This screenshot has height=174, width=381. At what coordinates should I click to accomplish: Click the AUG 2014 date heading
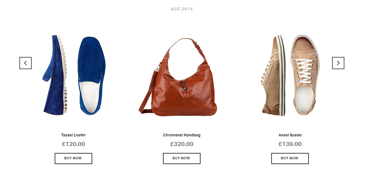point(182,9)
